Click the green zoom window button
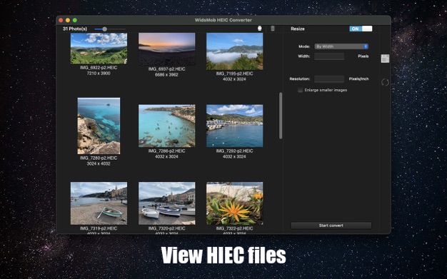The height and width of the screenshot is (279, 447). coord(75,20)
